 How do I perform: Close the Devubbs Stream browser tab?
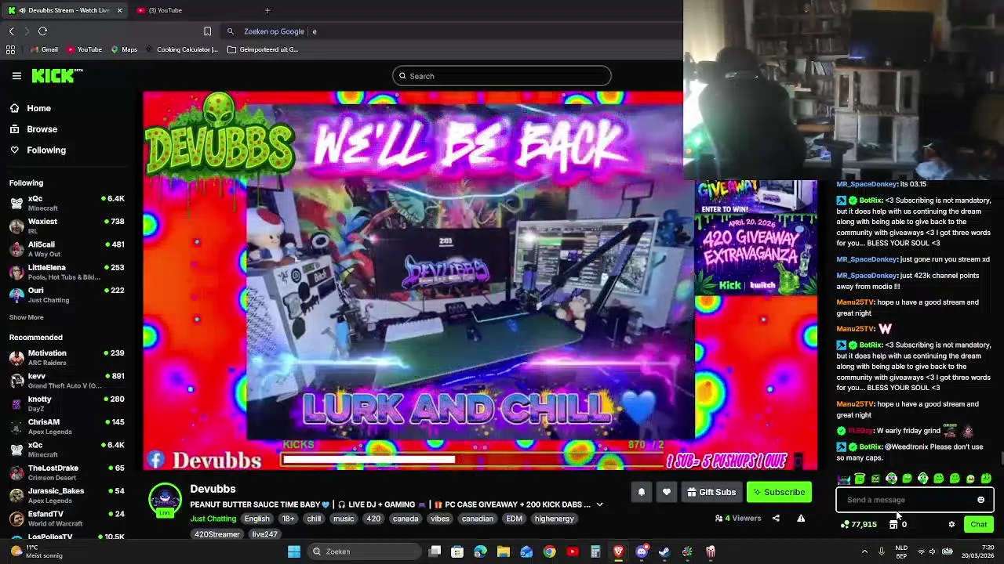tap(119, 10)
